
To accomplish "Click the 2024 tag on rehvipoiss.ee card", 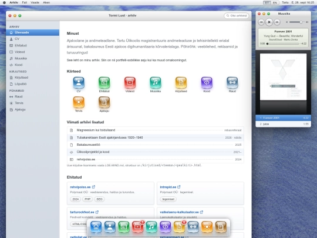I will (75, 199).
